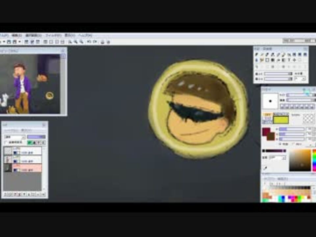Viewport: 316px width, 237px height.
Task: Select the second tool in the top tool row
Action: click(262, 54)
